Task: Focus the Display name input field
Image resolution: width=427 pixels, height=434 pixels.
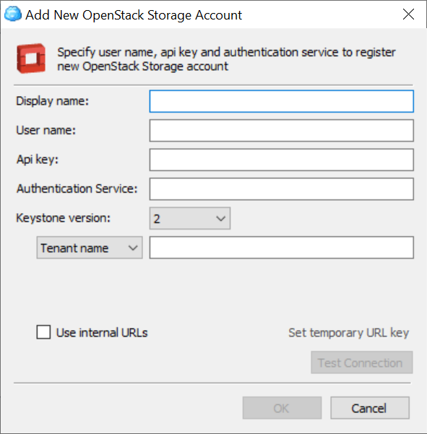Action: 282,101
